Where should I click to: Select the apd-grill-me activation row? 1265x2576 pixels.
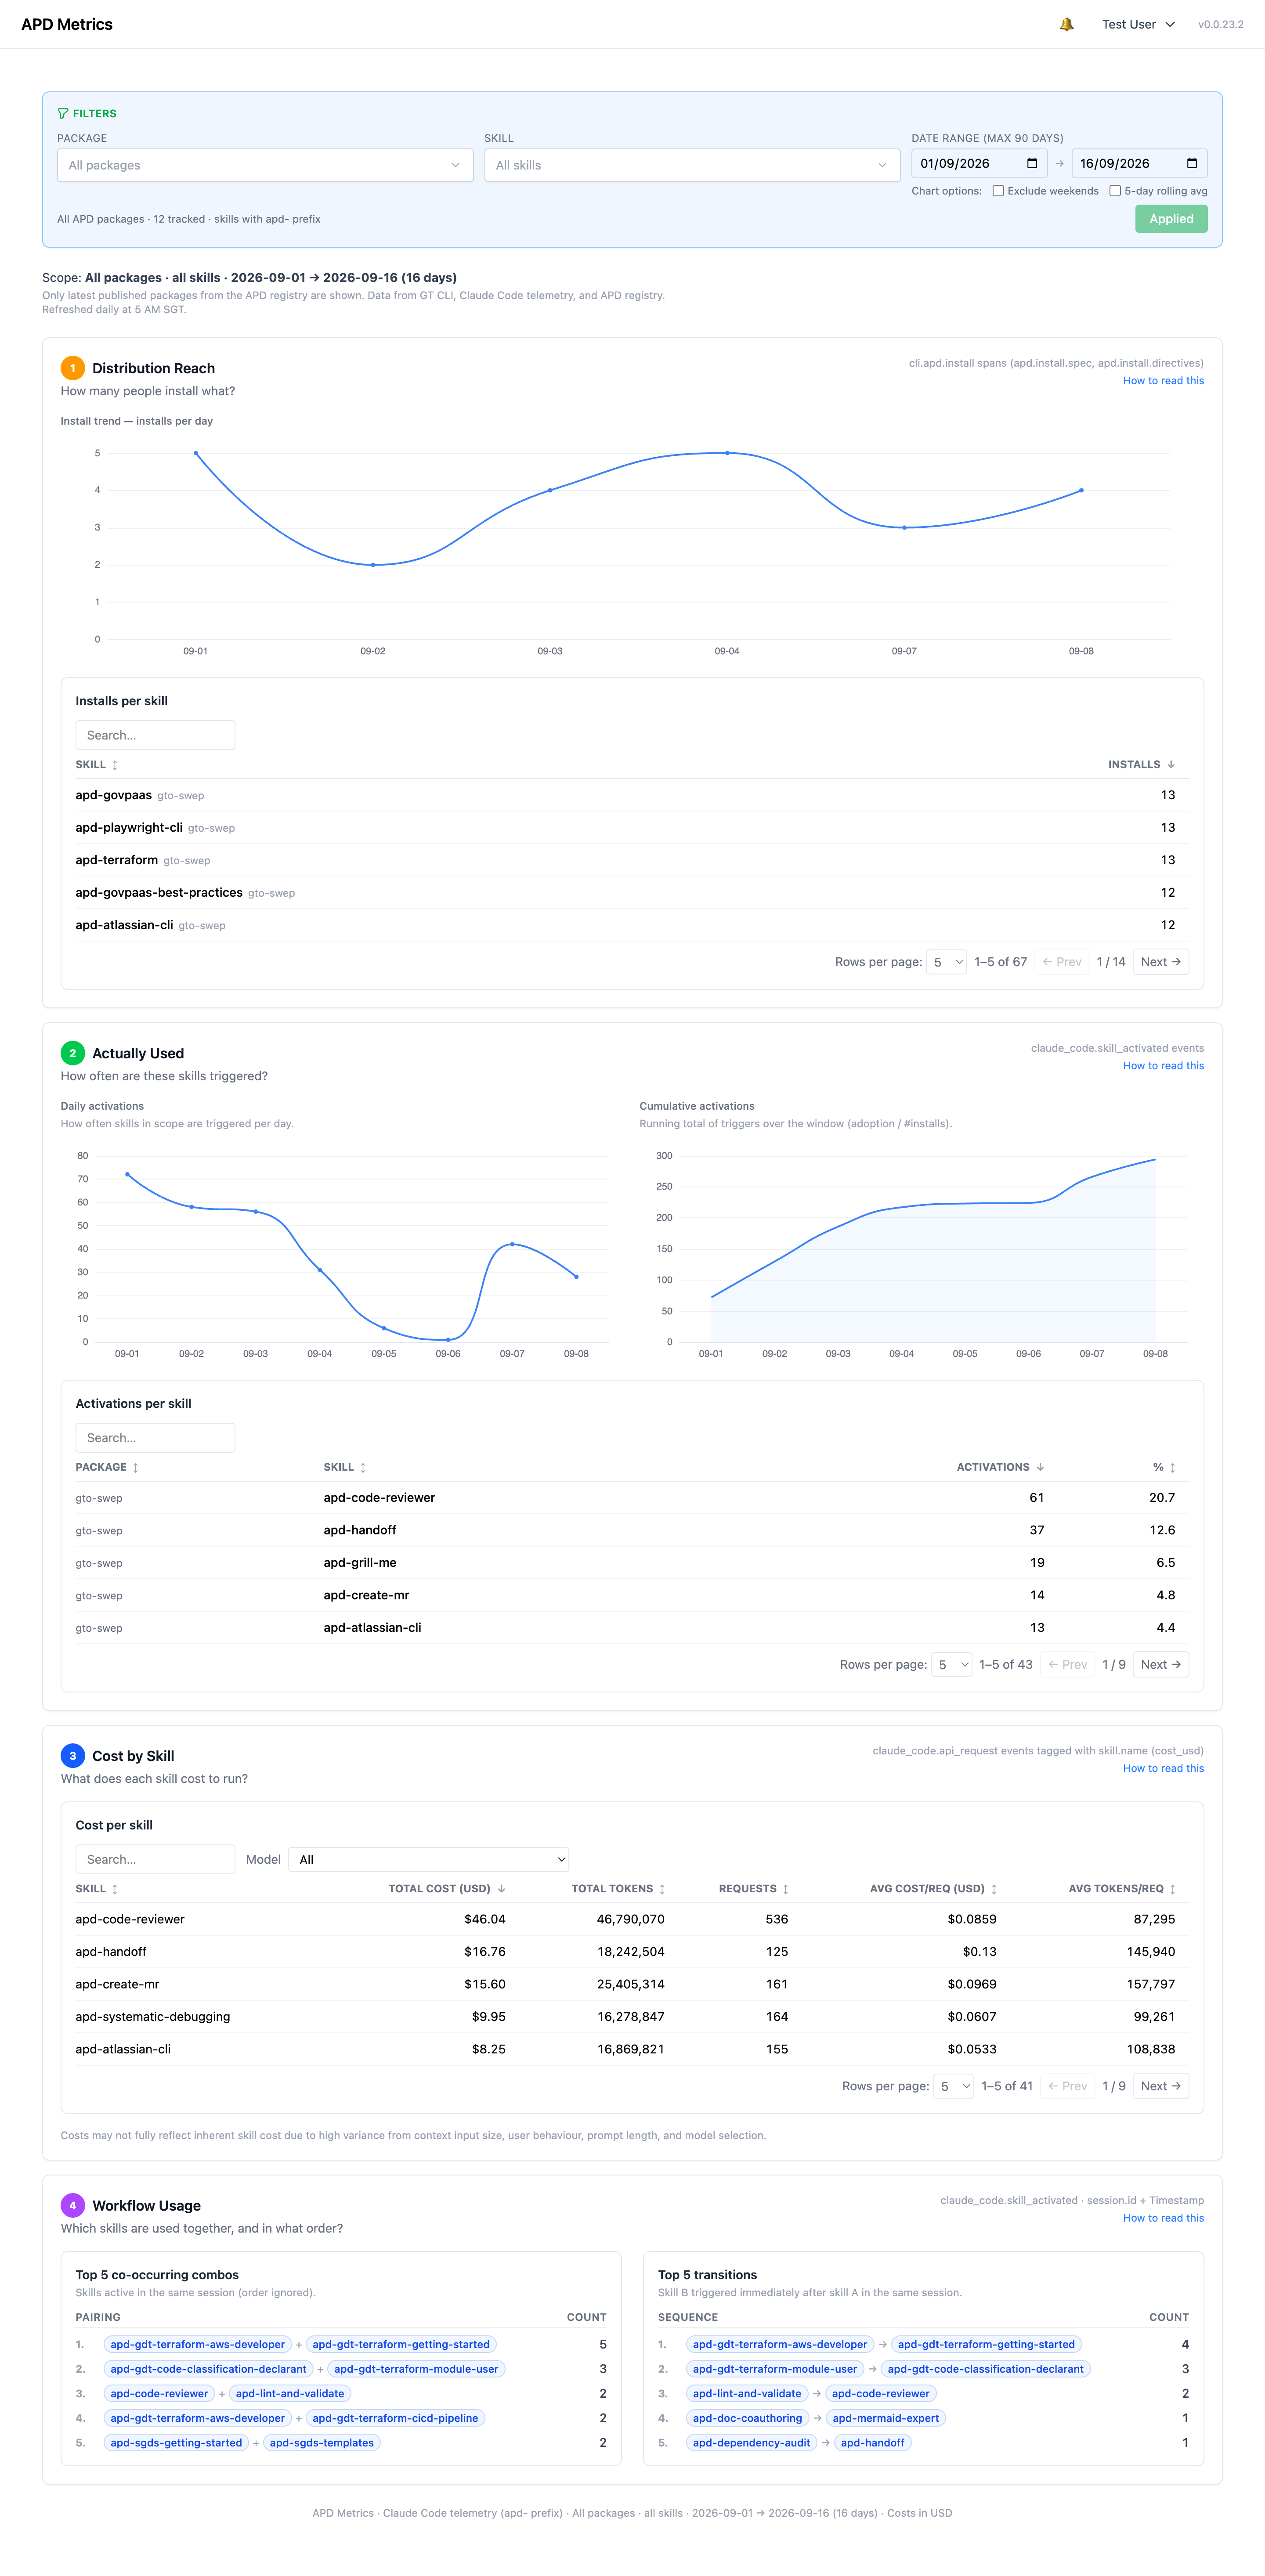(x=632, y=1563)
